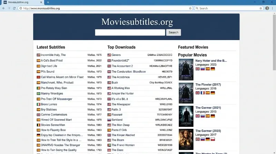
Task: Close the Moviesubtitles.org tab
Action: click(41, 2)
